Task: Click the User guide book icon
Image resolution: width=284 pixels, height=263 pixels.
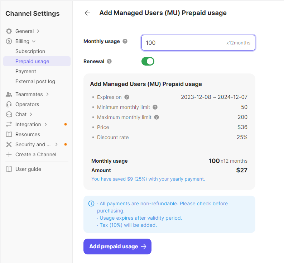Action: click(x=9, y=169)
